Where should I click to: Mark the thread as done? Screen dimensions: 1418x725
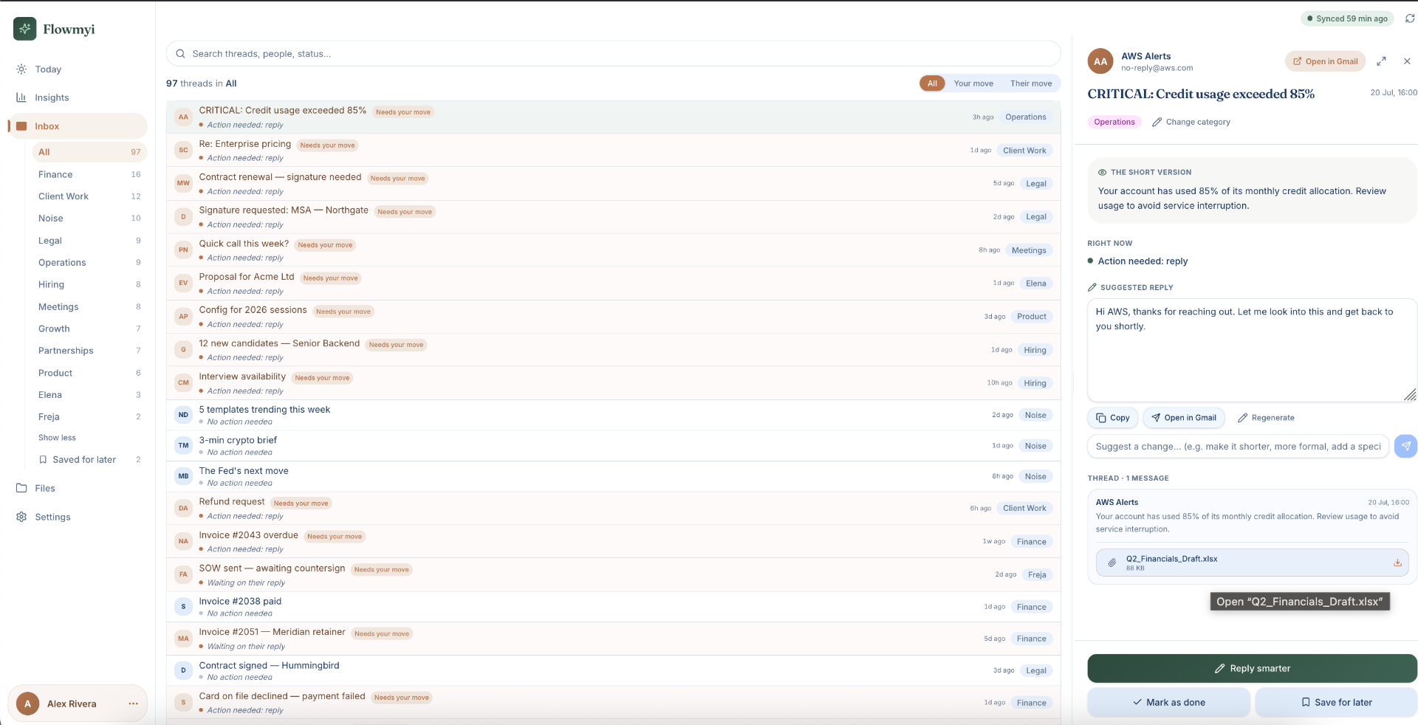click(1168, 702)
